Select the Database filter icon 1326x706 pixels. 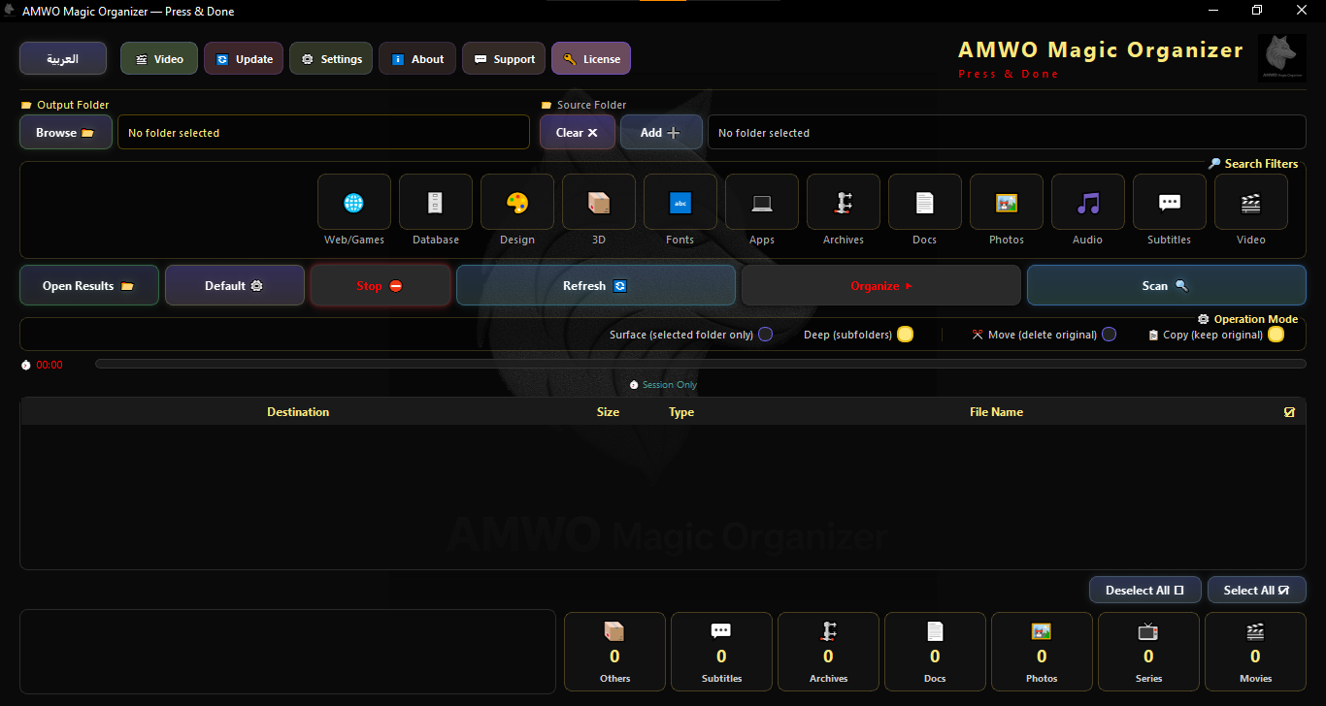436,203
